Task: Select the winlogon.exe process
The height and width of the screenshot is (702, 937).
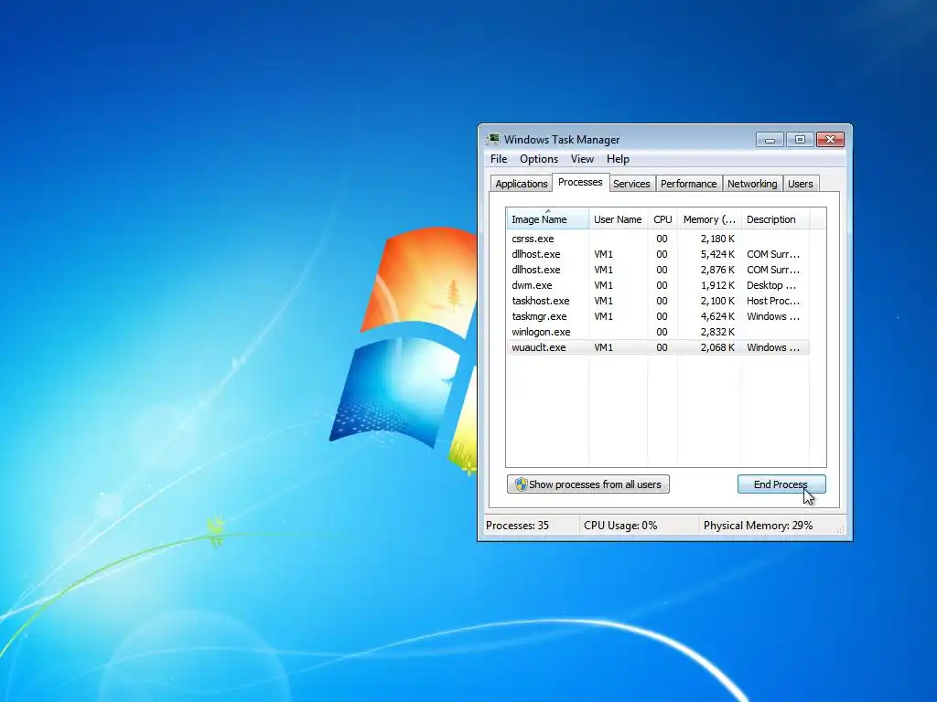Action: (x=657, y=331)
